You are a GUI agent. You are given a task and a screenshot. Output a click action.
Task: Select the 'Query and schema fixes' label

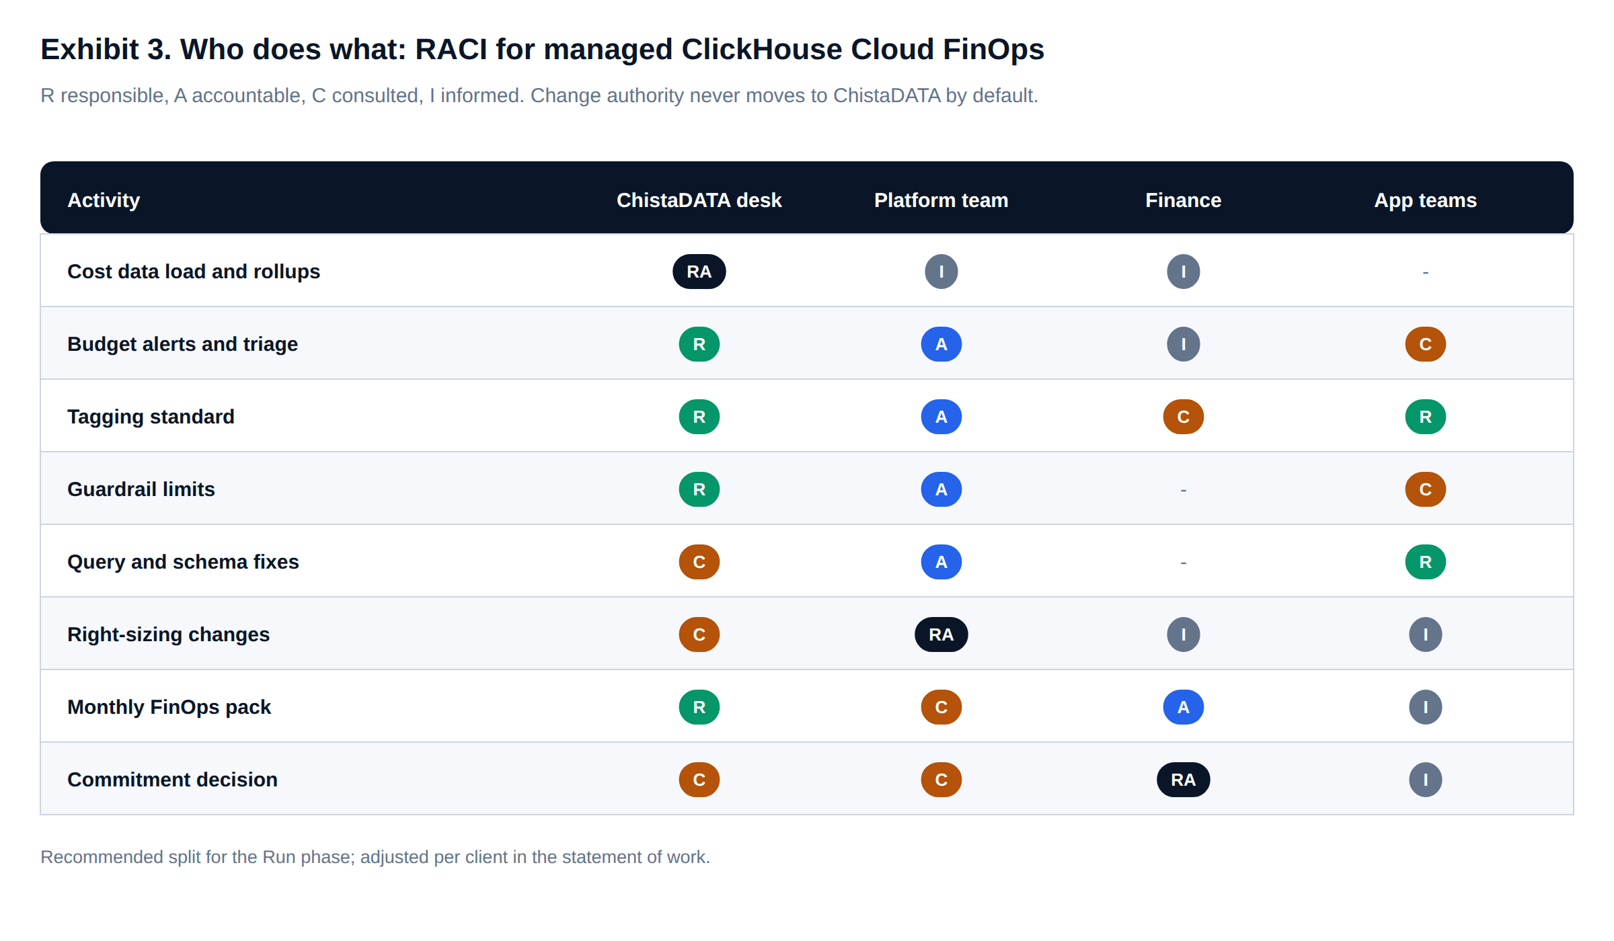(x=183, y=562)
